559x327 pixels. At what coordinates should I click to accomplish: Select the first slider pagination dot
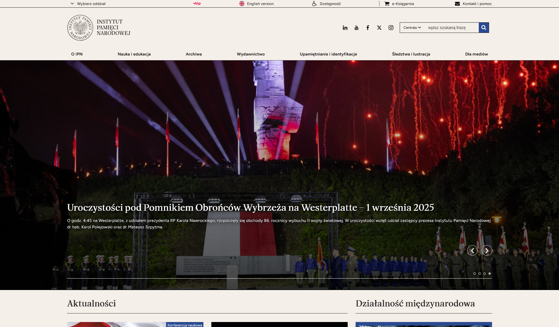tap(475, 274)
